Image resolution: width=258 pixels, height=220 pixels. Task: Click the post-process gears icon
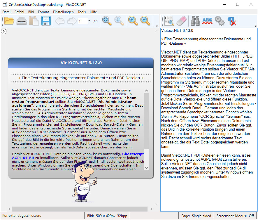[x=219, y=21]
